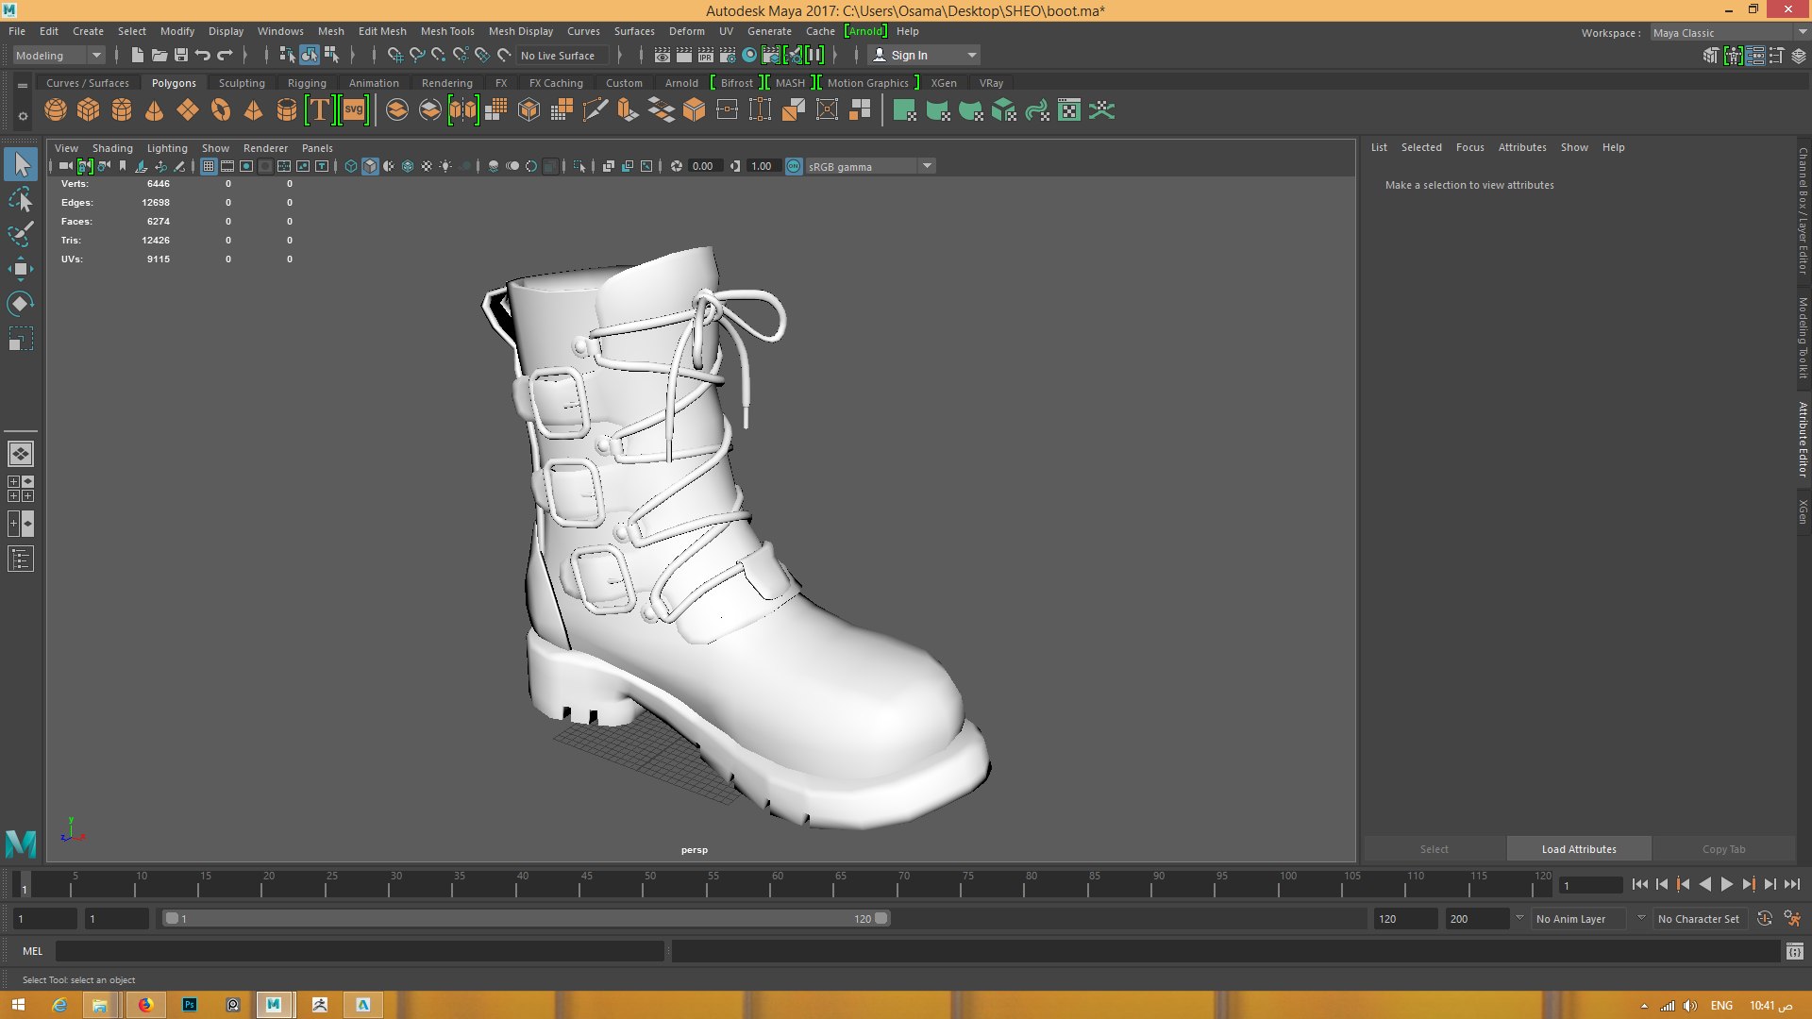Open the Render View clapperboard icon
The image size is (1812, 1019).
pos(663,55)
